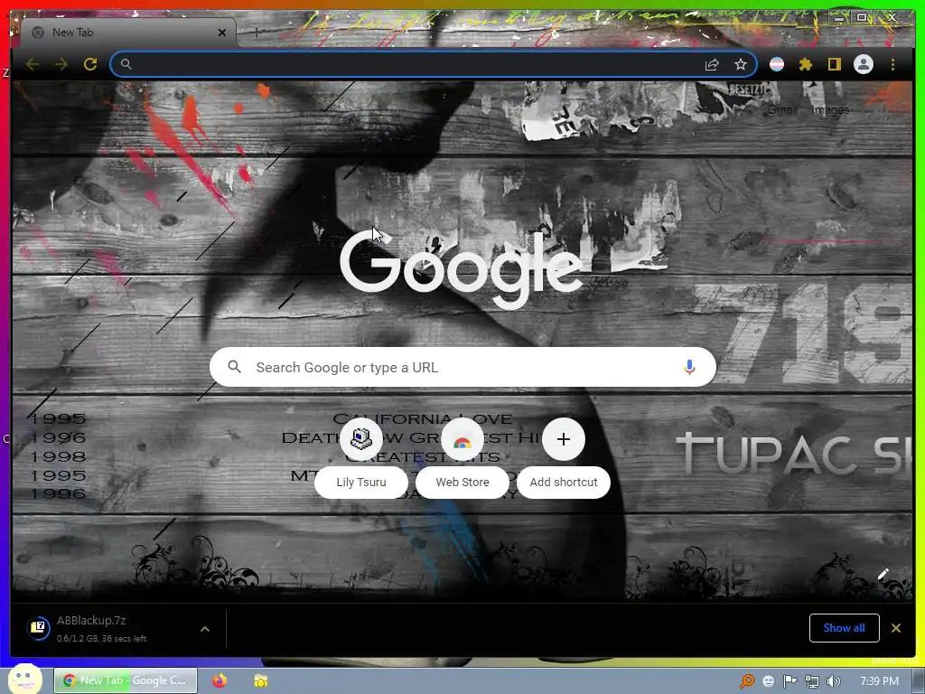Open the Images link
925x694 pixels.
click(831, 109)
